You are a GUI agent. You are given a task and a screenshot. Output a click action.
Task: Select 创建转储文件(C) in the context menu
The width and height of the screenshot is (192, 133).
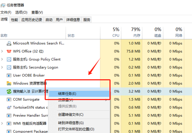71,115
